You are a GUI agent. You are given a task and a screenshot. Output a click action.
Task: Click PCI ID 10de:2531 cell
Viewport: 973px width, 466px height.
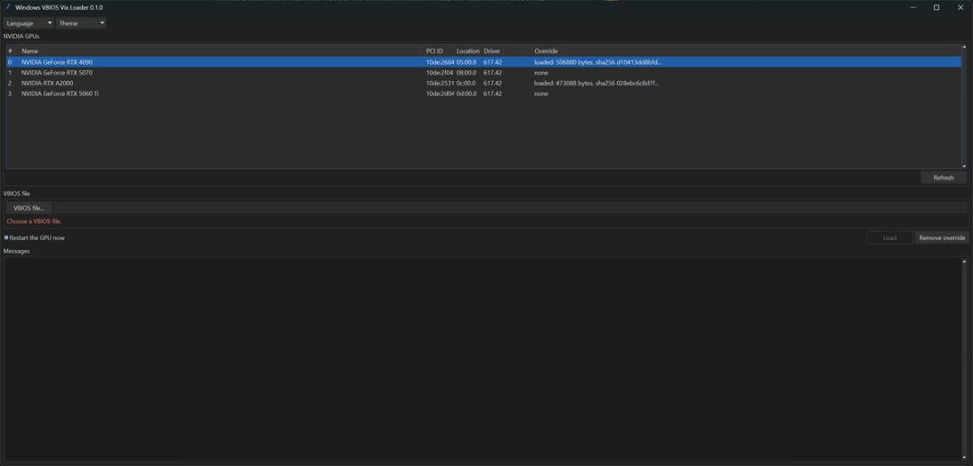pyautogui.click(x=440, y=83)
